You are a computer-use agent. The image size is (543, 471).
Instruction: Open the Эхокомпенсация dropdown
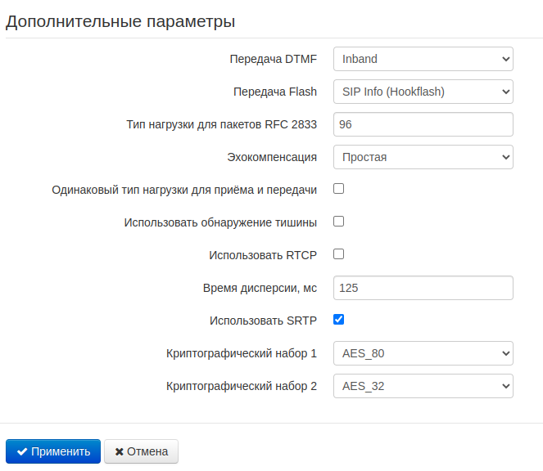(423, 157)
